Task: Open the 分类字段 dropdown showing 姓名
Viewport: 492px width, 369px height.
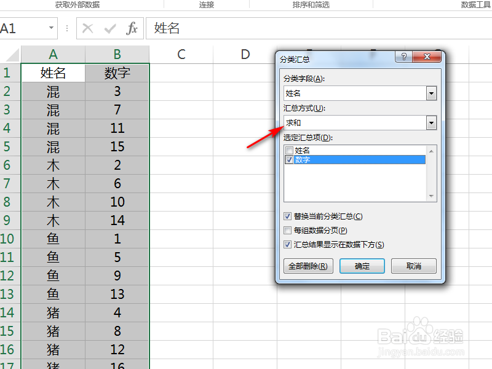Action: 430,93
